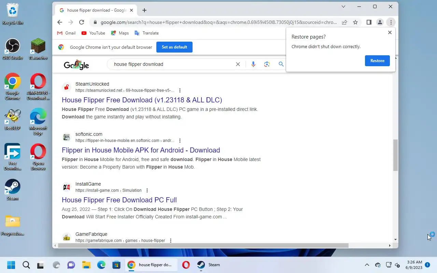Open File Explorer from taskbar
This screenshot has height=273, width=437.
[86, 265]
